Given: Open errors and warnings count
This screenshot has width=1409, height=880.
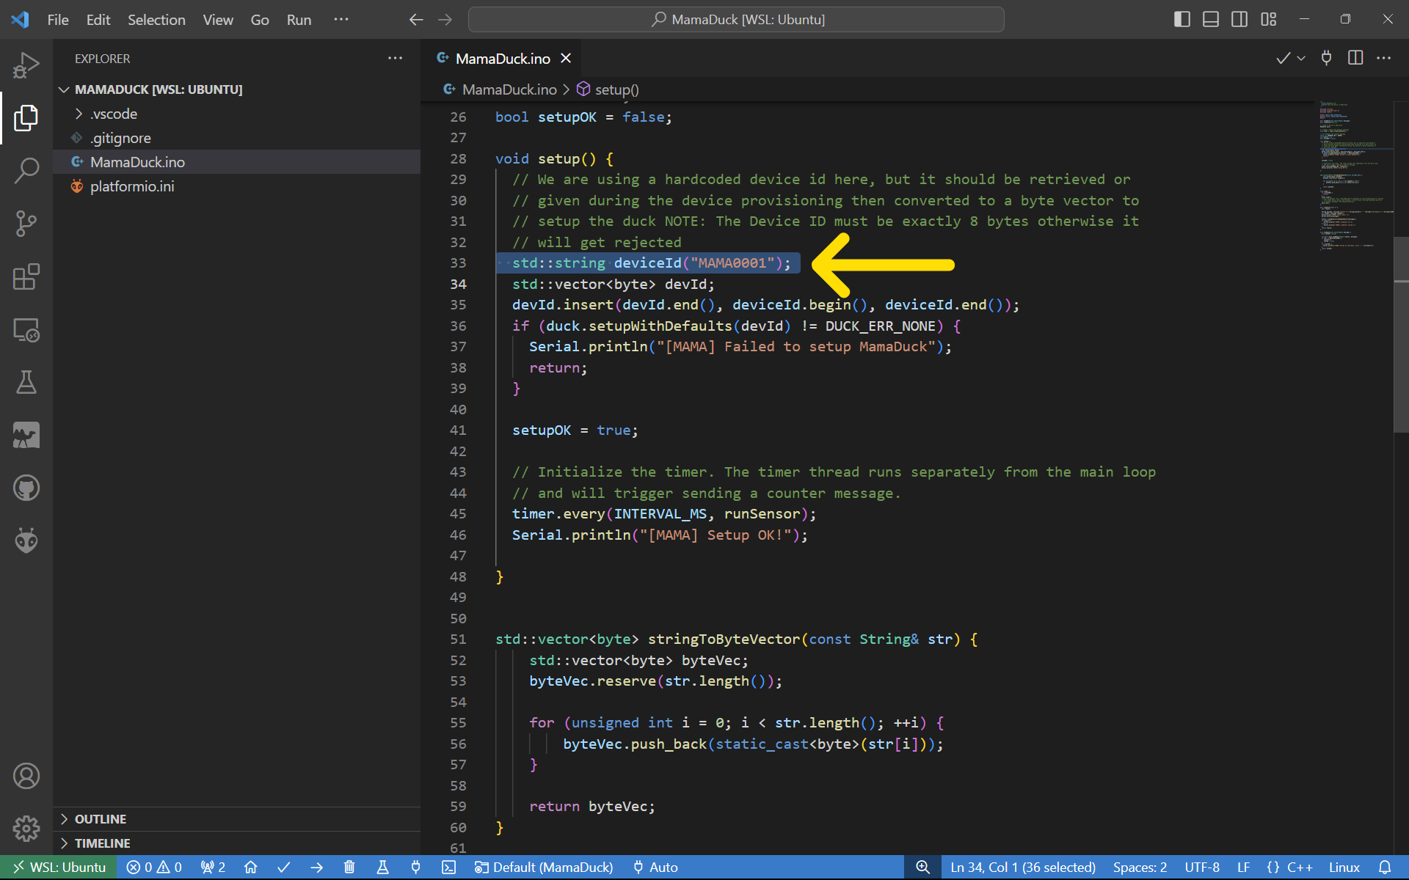Looking at the screenshot, I should pos(154,868).
